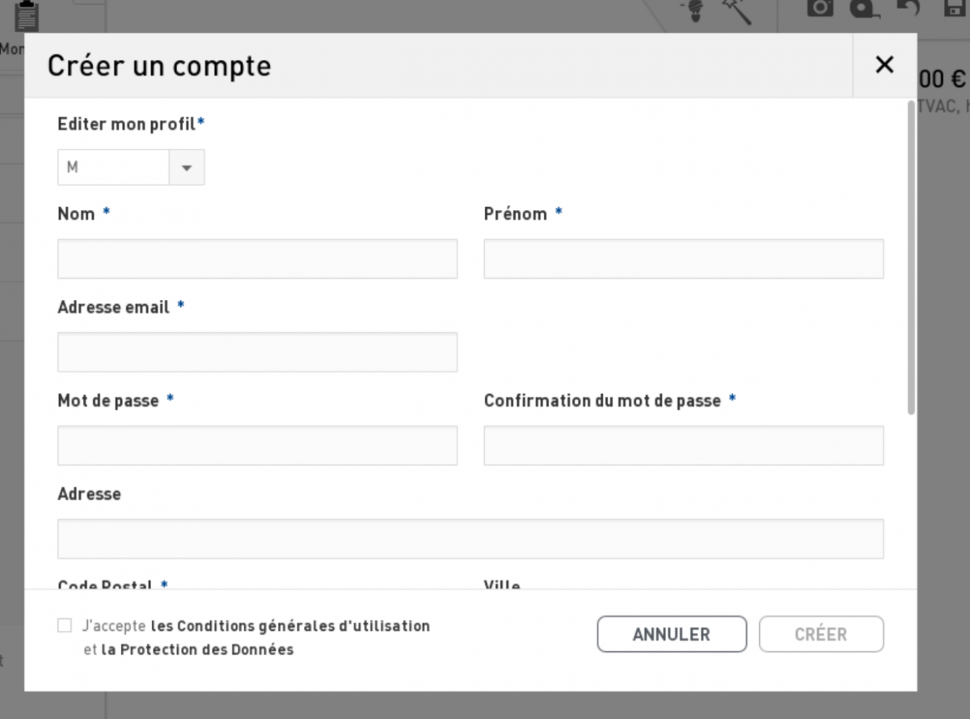The width and height of the screenshot is (970, 719).
Task: Open les Conditions générales d'utilisation link
Action: coord(290,626)
